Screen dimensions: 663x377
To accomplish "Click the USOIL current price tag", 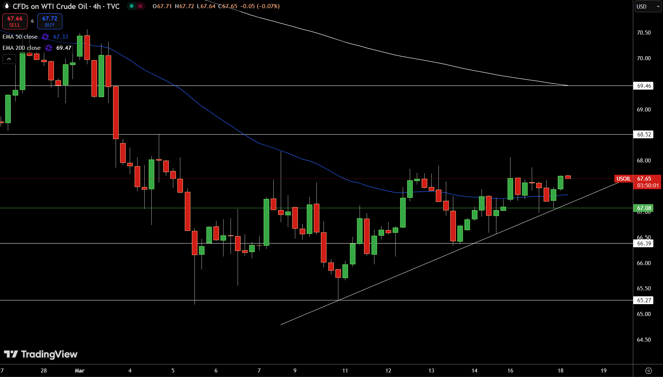I will tap(624, 179).
